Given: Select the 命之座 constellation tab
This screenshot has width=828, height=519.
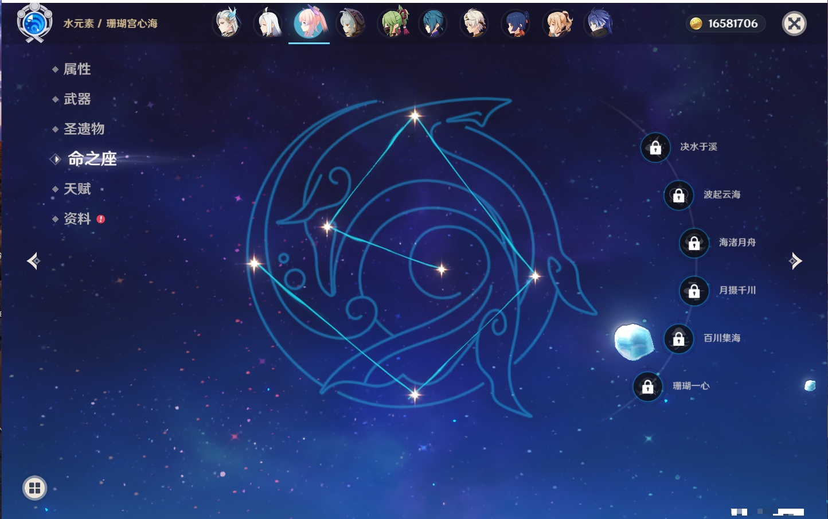Looking at the screenshot, I should coord(92,159).
